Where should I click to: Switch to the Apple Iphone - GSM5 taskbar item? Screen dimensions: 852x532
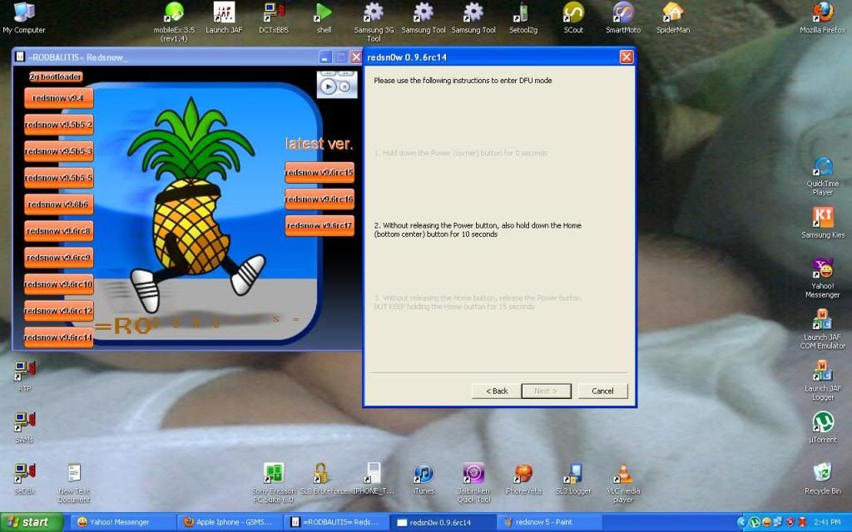[229, 522]
